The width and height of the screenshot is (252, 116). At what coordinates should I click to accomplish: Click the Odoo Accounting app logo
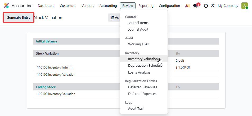6,6
